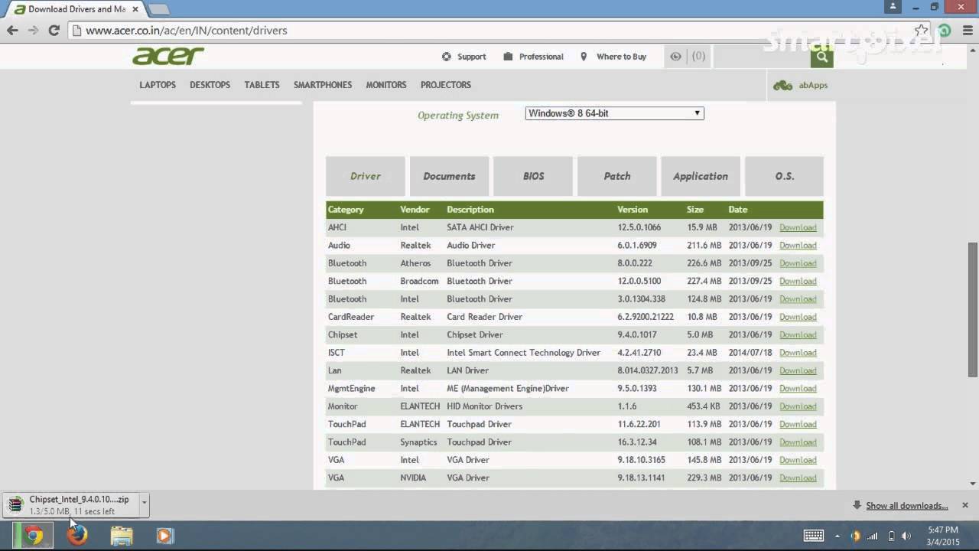This screenshot has width=979, height=551.
Task: Download the Realtek LAN Driver
Action: (798, 370)
